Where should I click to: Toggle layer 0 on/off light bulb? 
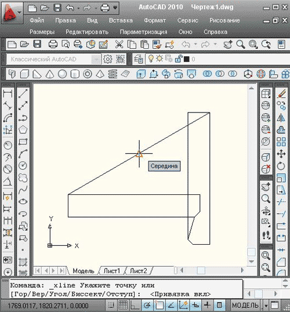tap(151, 59)
